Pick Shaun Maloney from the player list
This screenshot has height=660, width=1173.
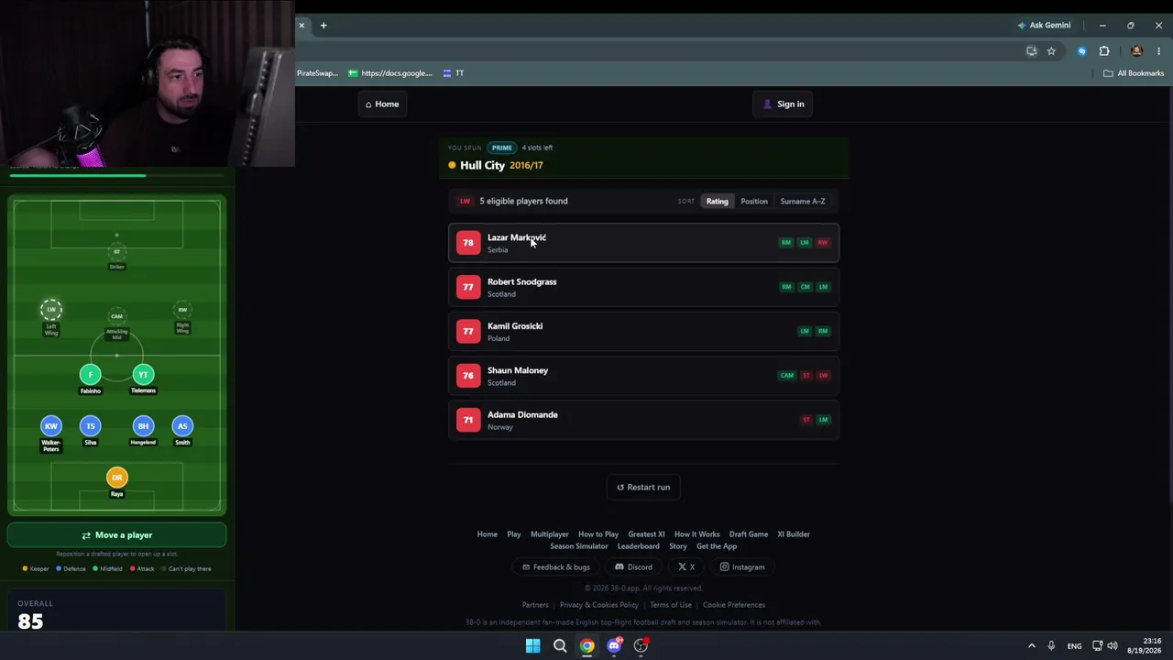(x=643, y=376)
